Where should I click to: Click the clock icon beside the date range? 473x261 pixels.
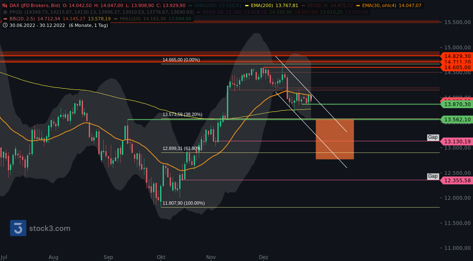[x=5, y=25]
